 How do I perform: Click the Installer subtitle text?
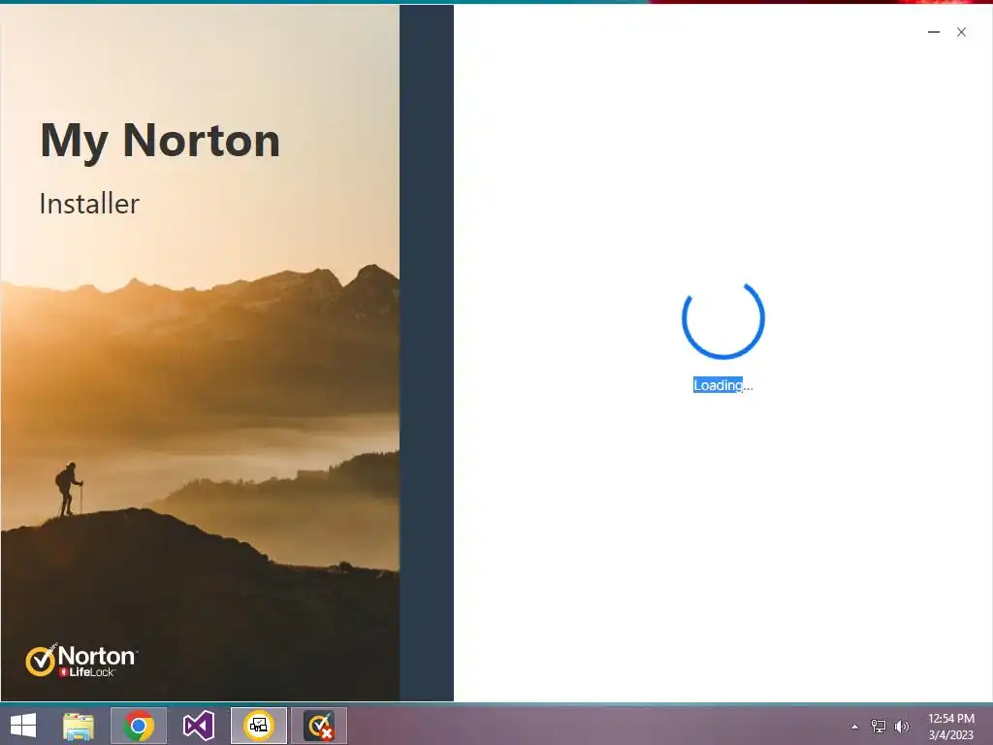(x=89, y=204)
